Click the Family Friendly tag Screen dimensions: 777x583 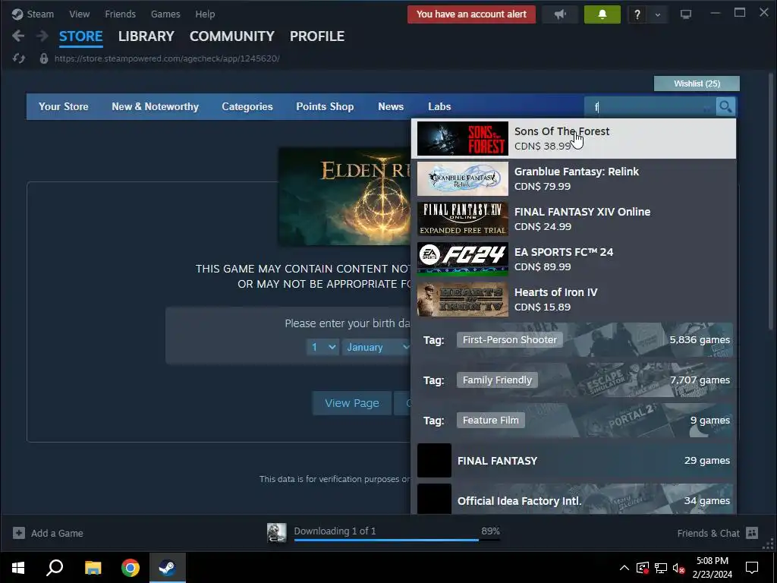click(x=497, y=380)
